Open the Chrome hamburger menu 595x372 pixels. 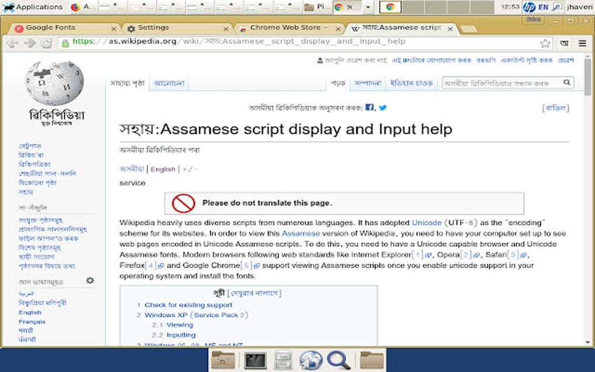(x=582, y=43)
